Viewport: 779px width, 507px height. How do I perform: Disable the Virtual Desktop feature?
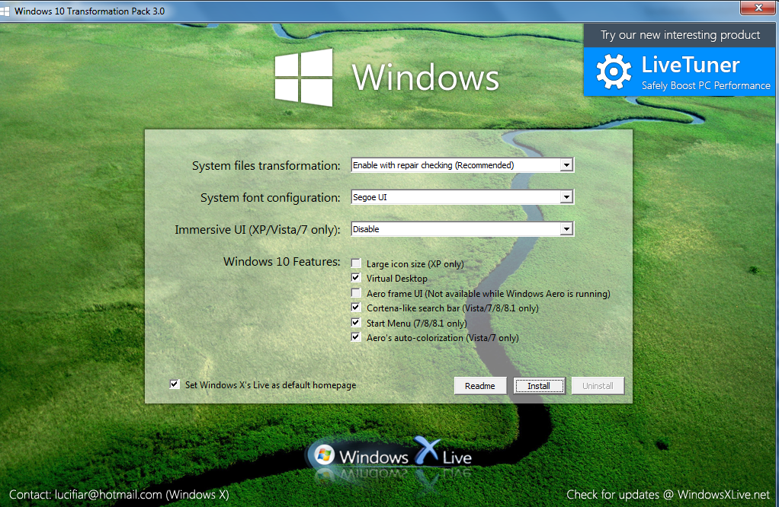click(355, 277)
